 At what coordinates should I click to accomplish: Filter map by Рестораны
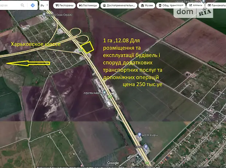[65, 5]
